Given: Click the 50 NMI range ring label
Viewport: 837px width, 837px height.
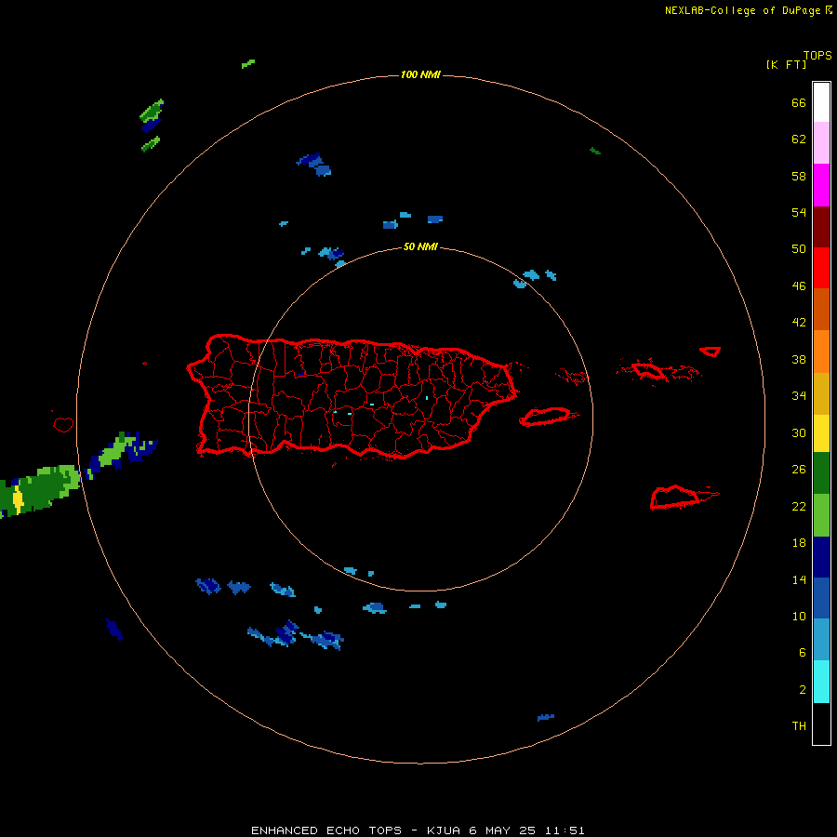Looking at the screenshot, I should (420, 246).
